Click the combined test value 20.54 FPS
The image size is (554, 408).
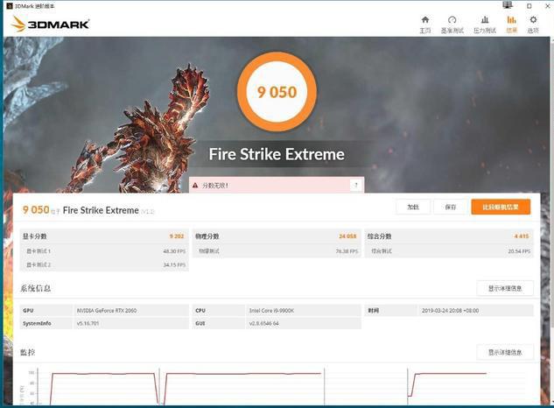[519, 251]
